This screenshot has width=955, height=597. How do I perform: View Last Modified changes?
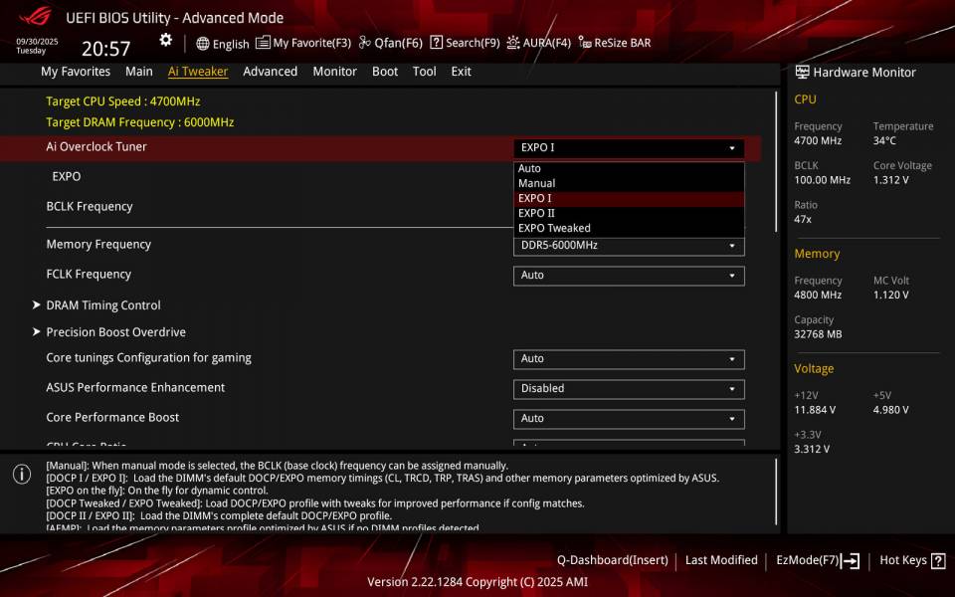click(x=720, y=559)
